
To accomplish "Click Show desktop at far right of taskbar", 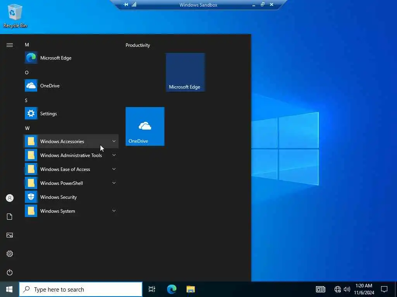I will tap(396, 289).
